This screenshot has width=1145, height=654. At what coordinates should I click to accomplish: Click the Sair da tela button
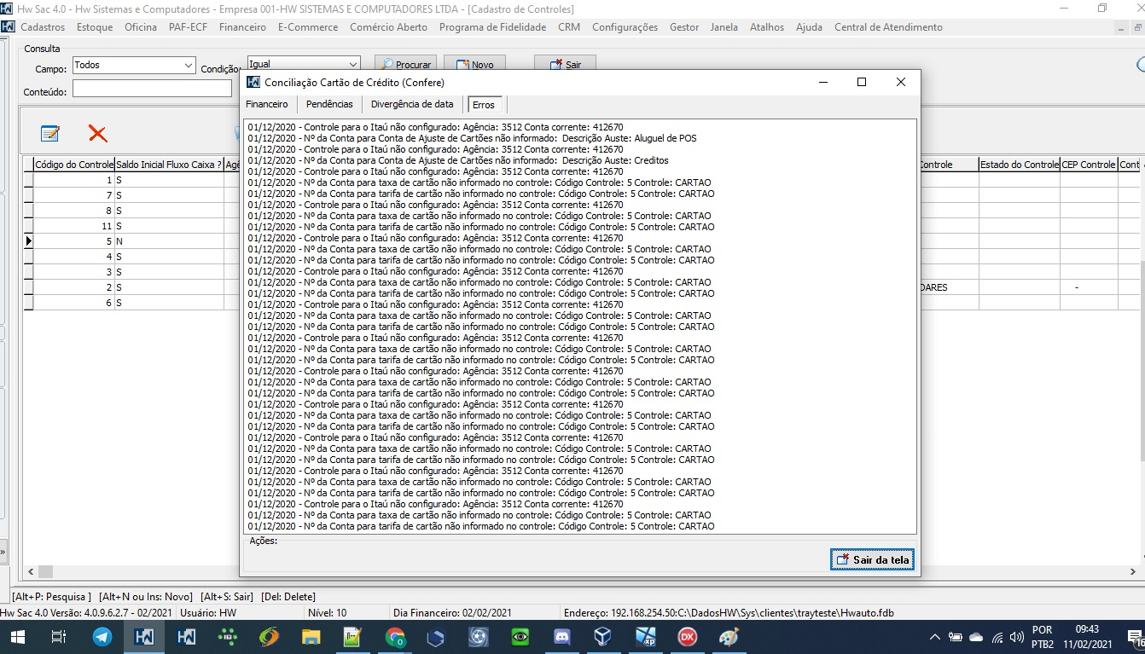coord(872,559)
